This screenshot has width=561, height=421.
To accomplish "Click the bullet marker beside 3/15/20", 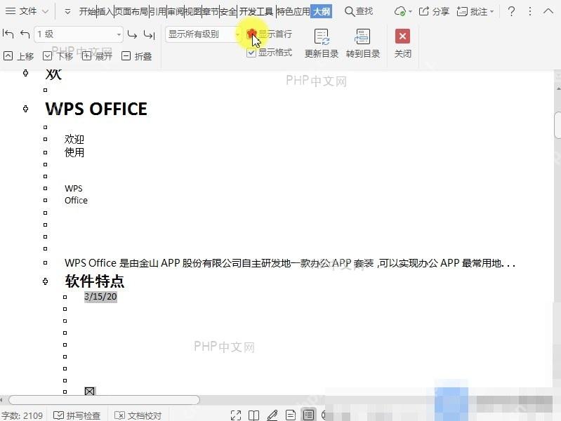I will tap(65, 297).
